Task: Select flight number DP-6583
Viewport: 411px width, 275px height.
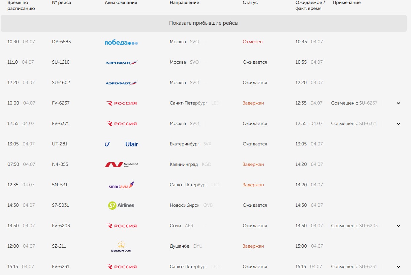Action: pyautogui.click(x=61, y=42)
